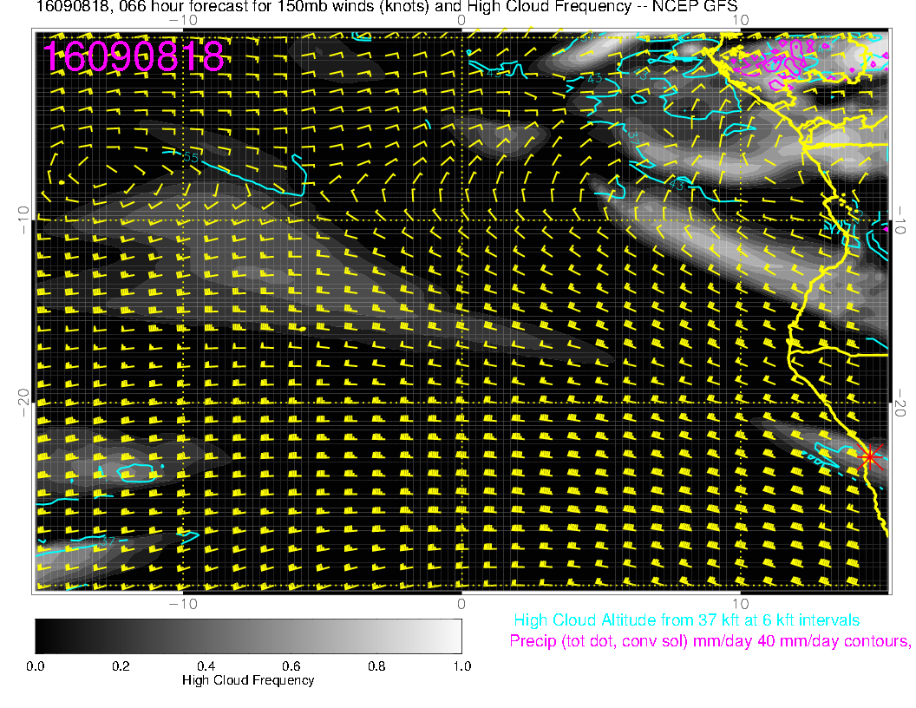This screenshot has width=916, height=708.
Task: Click the 0.6 tick label under the colorbar
Action: (x=291, y=666)
